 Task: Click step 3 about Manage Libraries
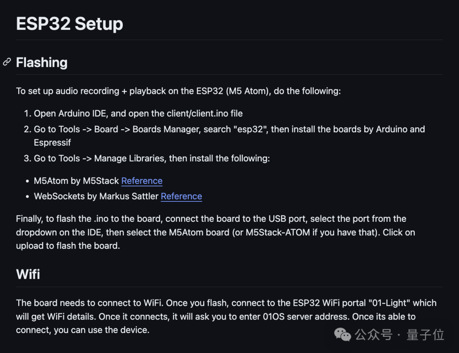(152, 158)
